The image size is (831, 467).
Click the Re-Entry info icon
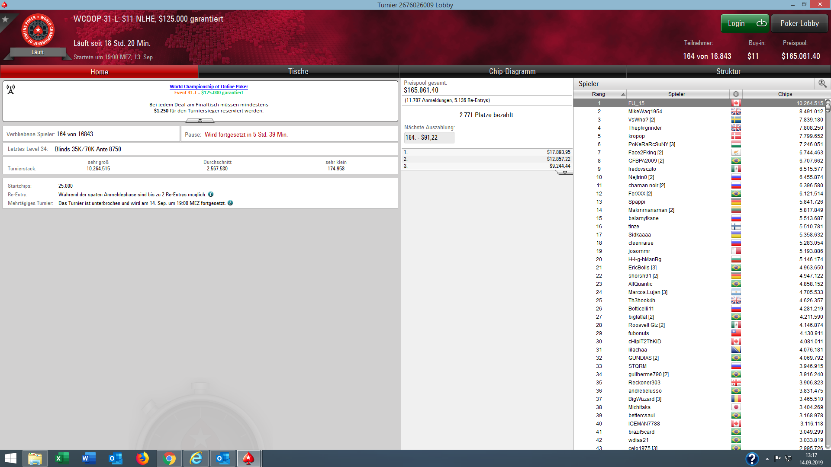[211, 195]
